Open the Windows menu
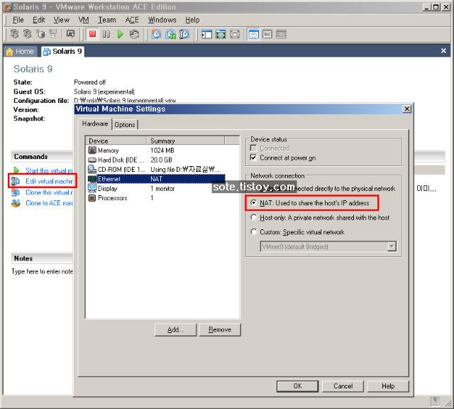The height and width of the screenshot is (409, 454). (x=162, y=20)
